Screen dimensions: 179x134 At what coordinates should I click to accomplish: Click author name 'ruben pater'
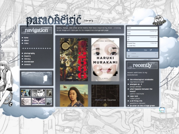[135, 99]
